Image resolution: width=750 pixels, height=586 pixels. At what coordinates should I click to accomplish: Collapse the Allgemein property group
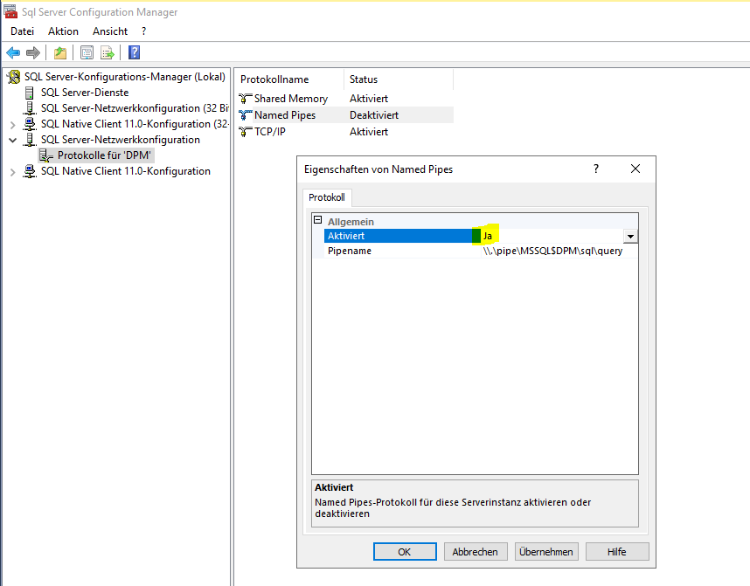[317, 220]
